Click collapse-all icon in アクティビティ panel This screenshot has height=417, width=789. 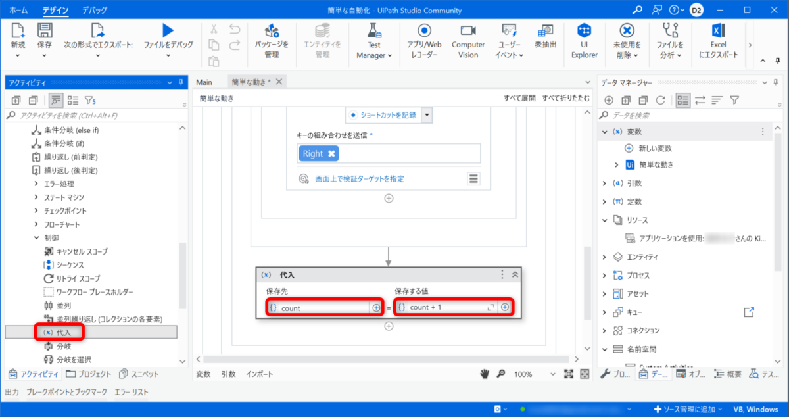click(x=33, y=100)
